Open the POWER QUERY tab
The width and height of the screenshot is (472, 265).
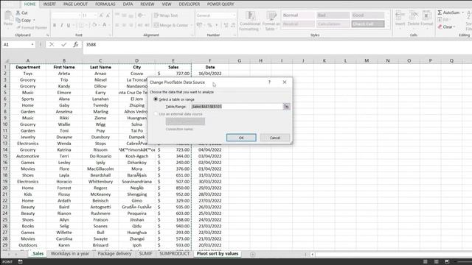point(221,4)
